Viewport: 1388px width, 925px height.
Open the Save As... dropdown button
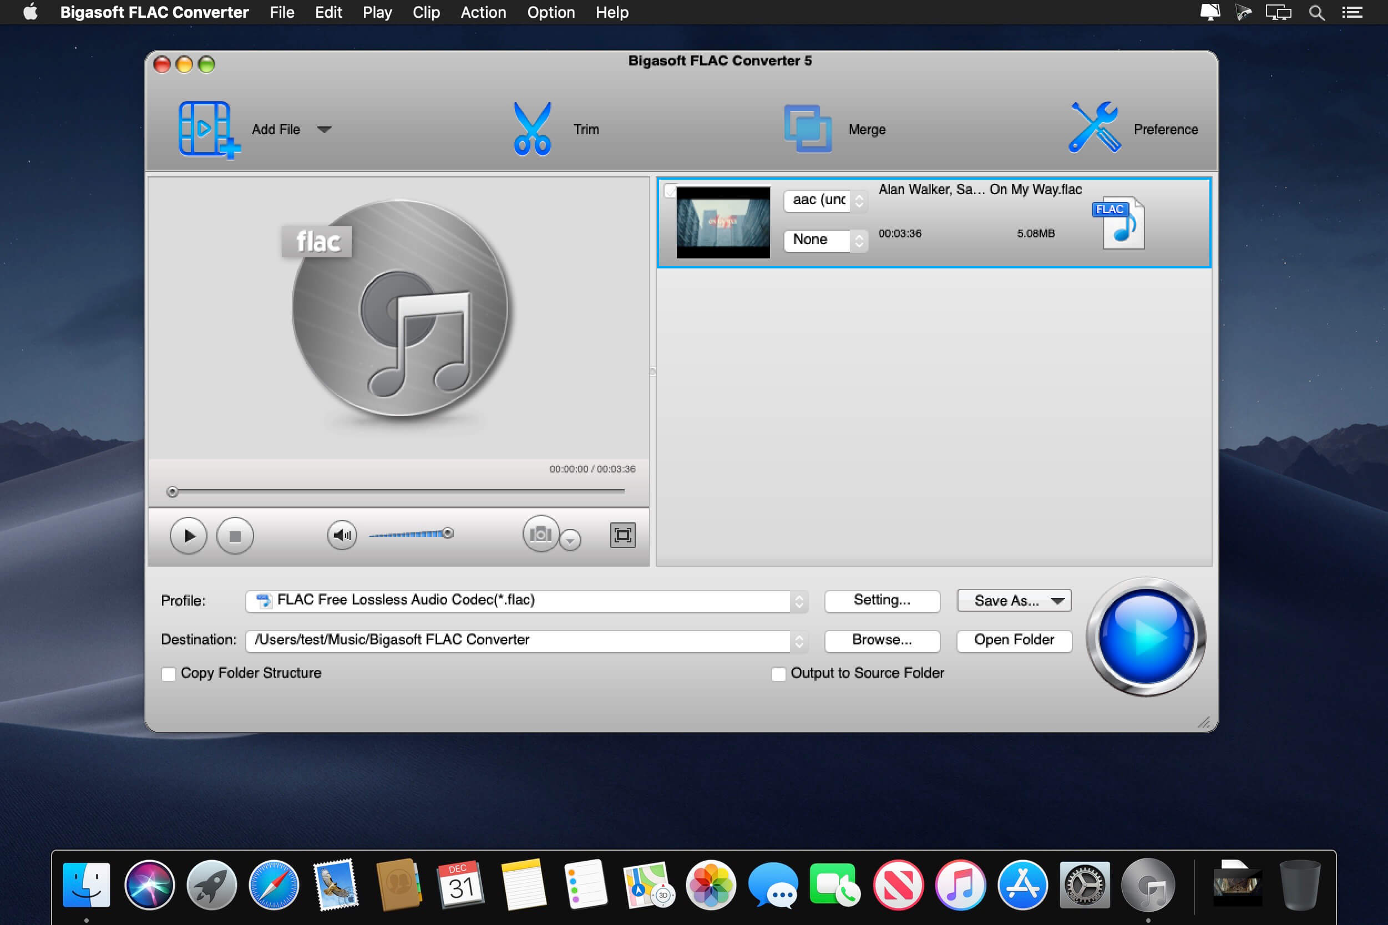[1014, 601]
